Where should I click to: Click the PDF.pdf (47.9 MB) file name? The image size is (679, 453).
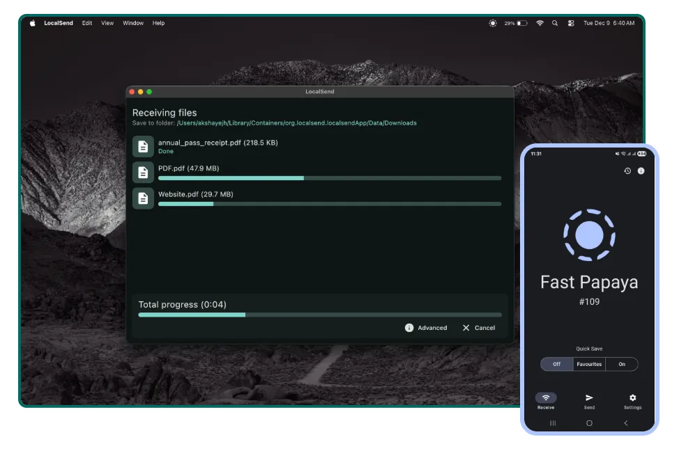click(x=188, y=168)
